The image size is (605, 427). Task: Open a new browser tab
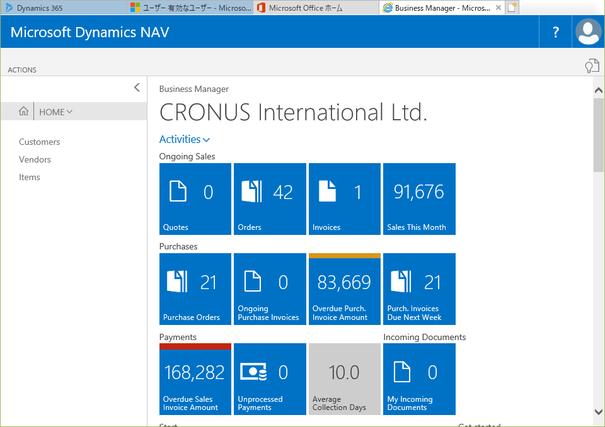coord(512,8)
